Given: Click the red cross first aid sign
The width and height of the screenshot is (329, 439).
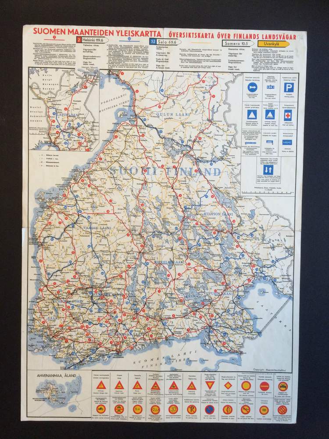Looking at the screenshot, I should 288,115.
